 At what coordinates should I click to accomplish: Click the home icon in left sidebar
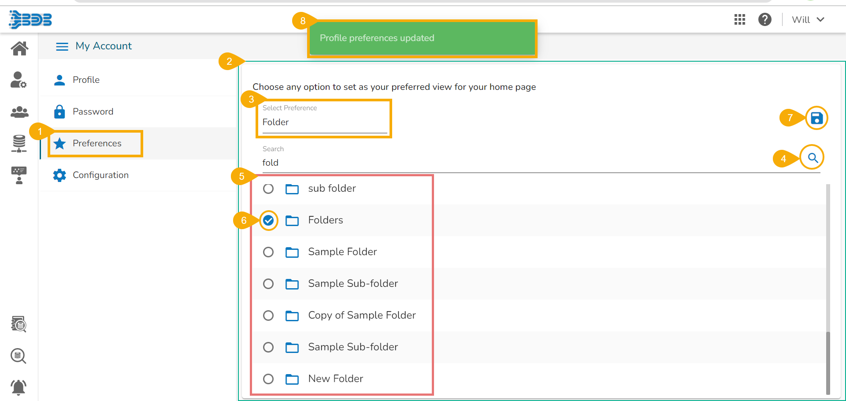click(x=19, y=48)
